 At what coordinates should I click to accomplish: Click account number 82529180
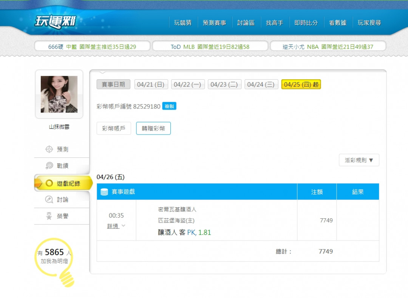point(147,107)
